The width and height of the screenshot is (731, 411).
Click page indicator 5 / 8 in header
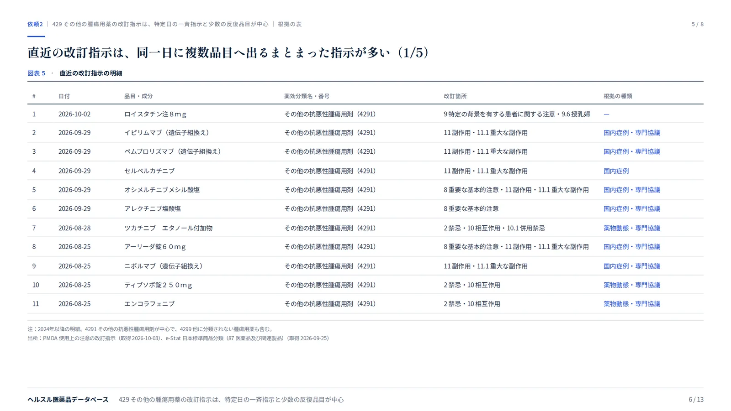(x=697, y=24)
